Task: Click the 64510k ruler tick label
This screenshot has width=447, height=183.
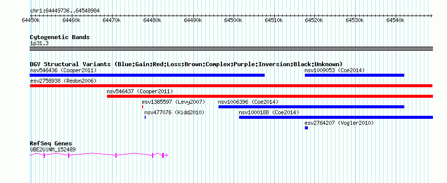Action: tap(274, 20)
